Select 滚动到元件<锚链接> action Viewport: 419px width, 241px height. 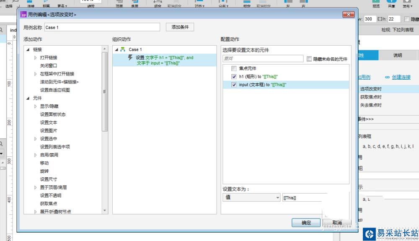(x=59, y=82)
